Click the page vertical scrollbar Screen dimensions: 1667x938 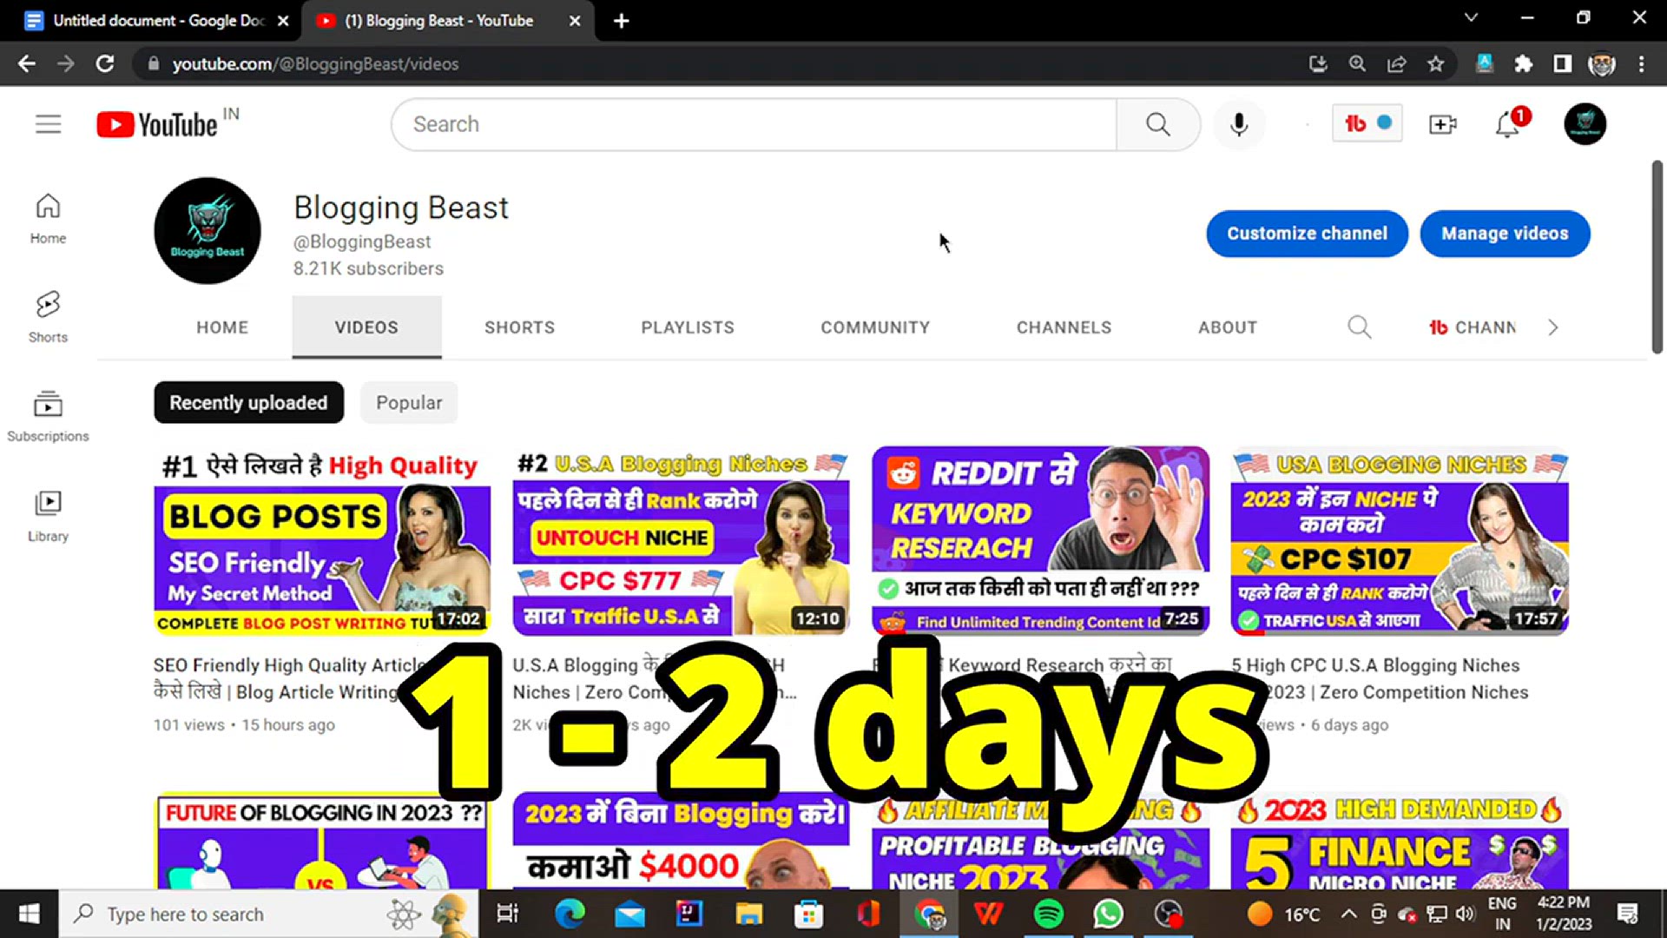click(1657, 257)
